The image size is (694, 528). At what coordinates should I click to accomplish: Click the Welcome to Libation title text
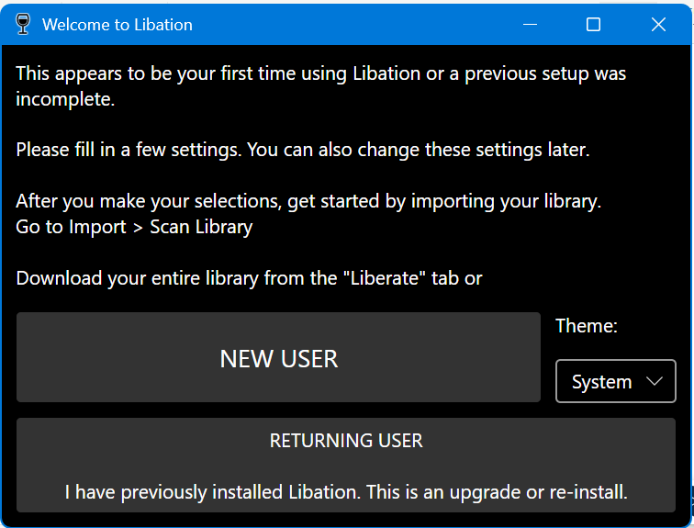118,25
